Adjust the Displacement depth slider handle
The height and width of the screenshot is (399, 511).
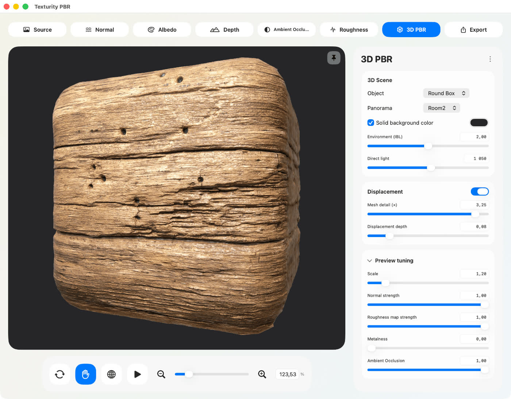coord(389,236)
